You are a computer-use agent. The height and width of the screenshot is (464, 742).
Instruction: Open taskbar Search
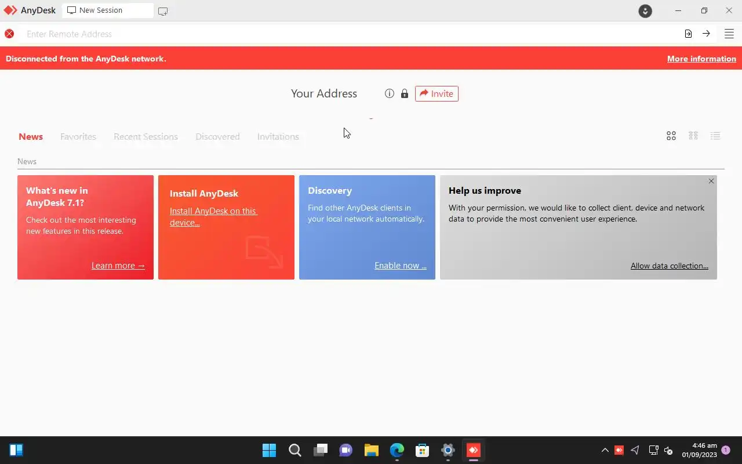pyautogui.click(x=295, y=450)
